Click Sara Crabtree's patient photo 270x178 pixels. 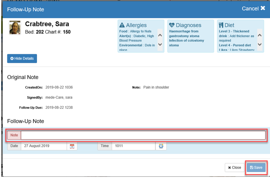(15, 28)
